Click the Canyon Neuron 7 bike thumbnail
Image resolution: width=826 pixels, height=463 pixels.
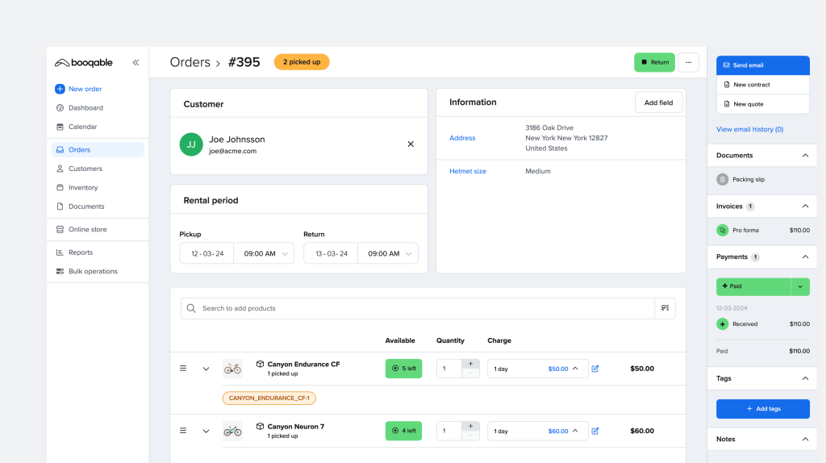coord(232,431)
